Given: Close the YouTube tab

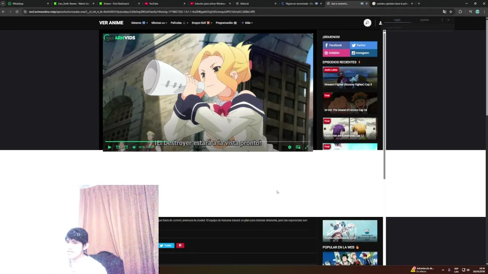Looking at the screenshot, I should tap(185, 3).
